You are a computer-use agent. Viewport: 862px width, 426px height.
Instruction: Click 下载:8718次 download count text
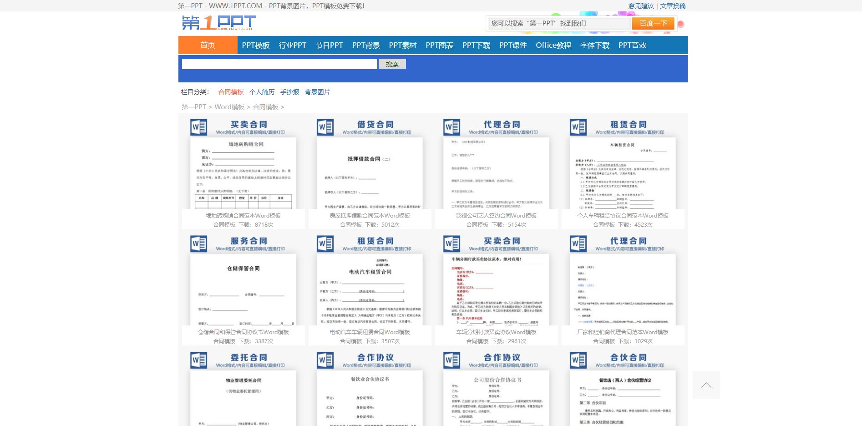[256, 225]
